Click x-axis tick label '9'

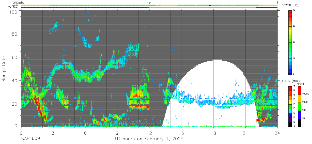[117, 133]
